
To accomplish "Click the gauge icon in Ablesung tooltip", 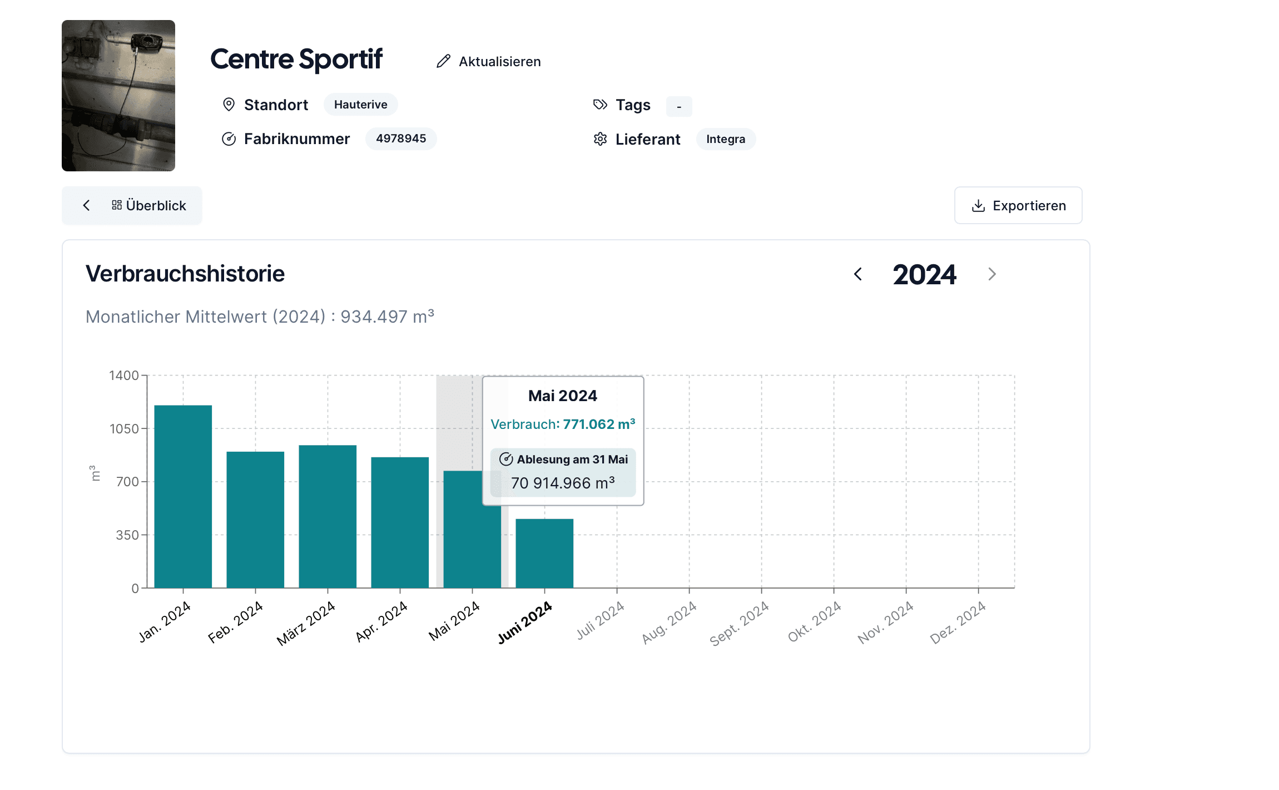I will click(x=505, y=459).
